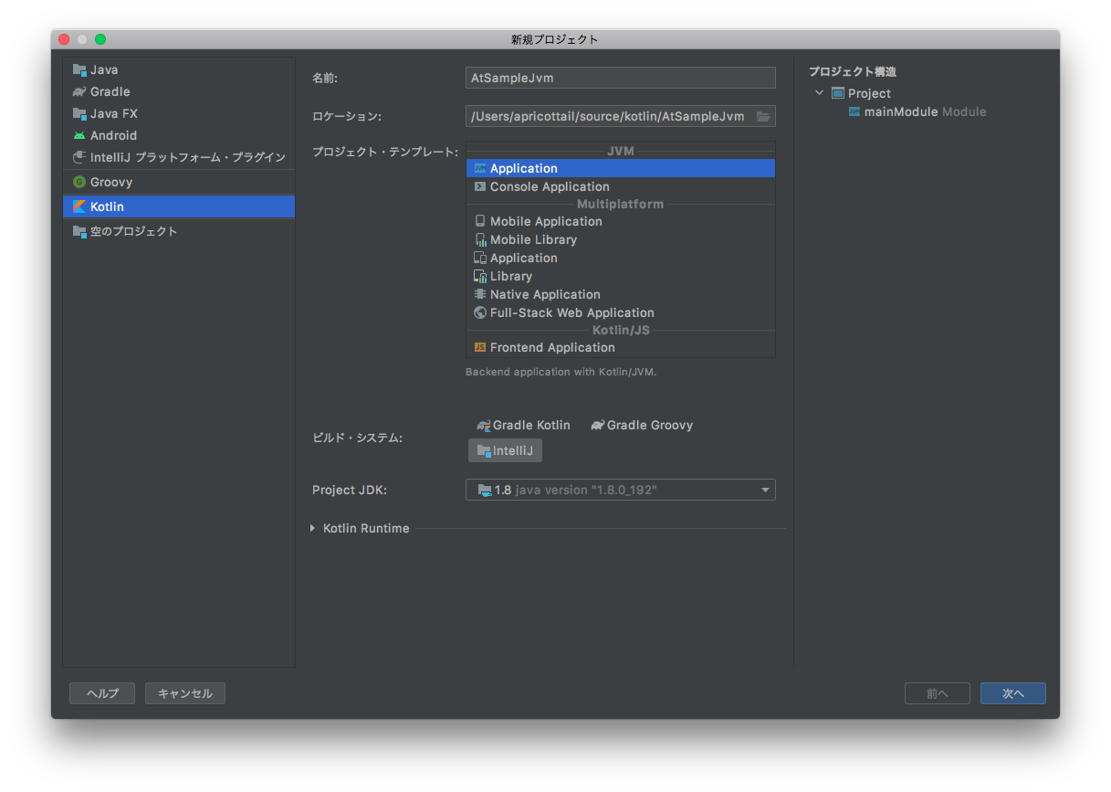Select the IntelliJ Platform Plugin icon
This screenshot has width=1111, height=792.
click(x=79, y=157)
